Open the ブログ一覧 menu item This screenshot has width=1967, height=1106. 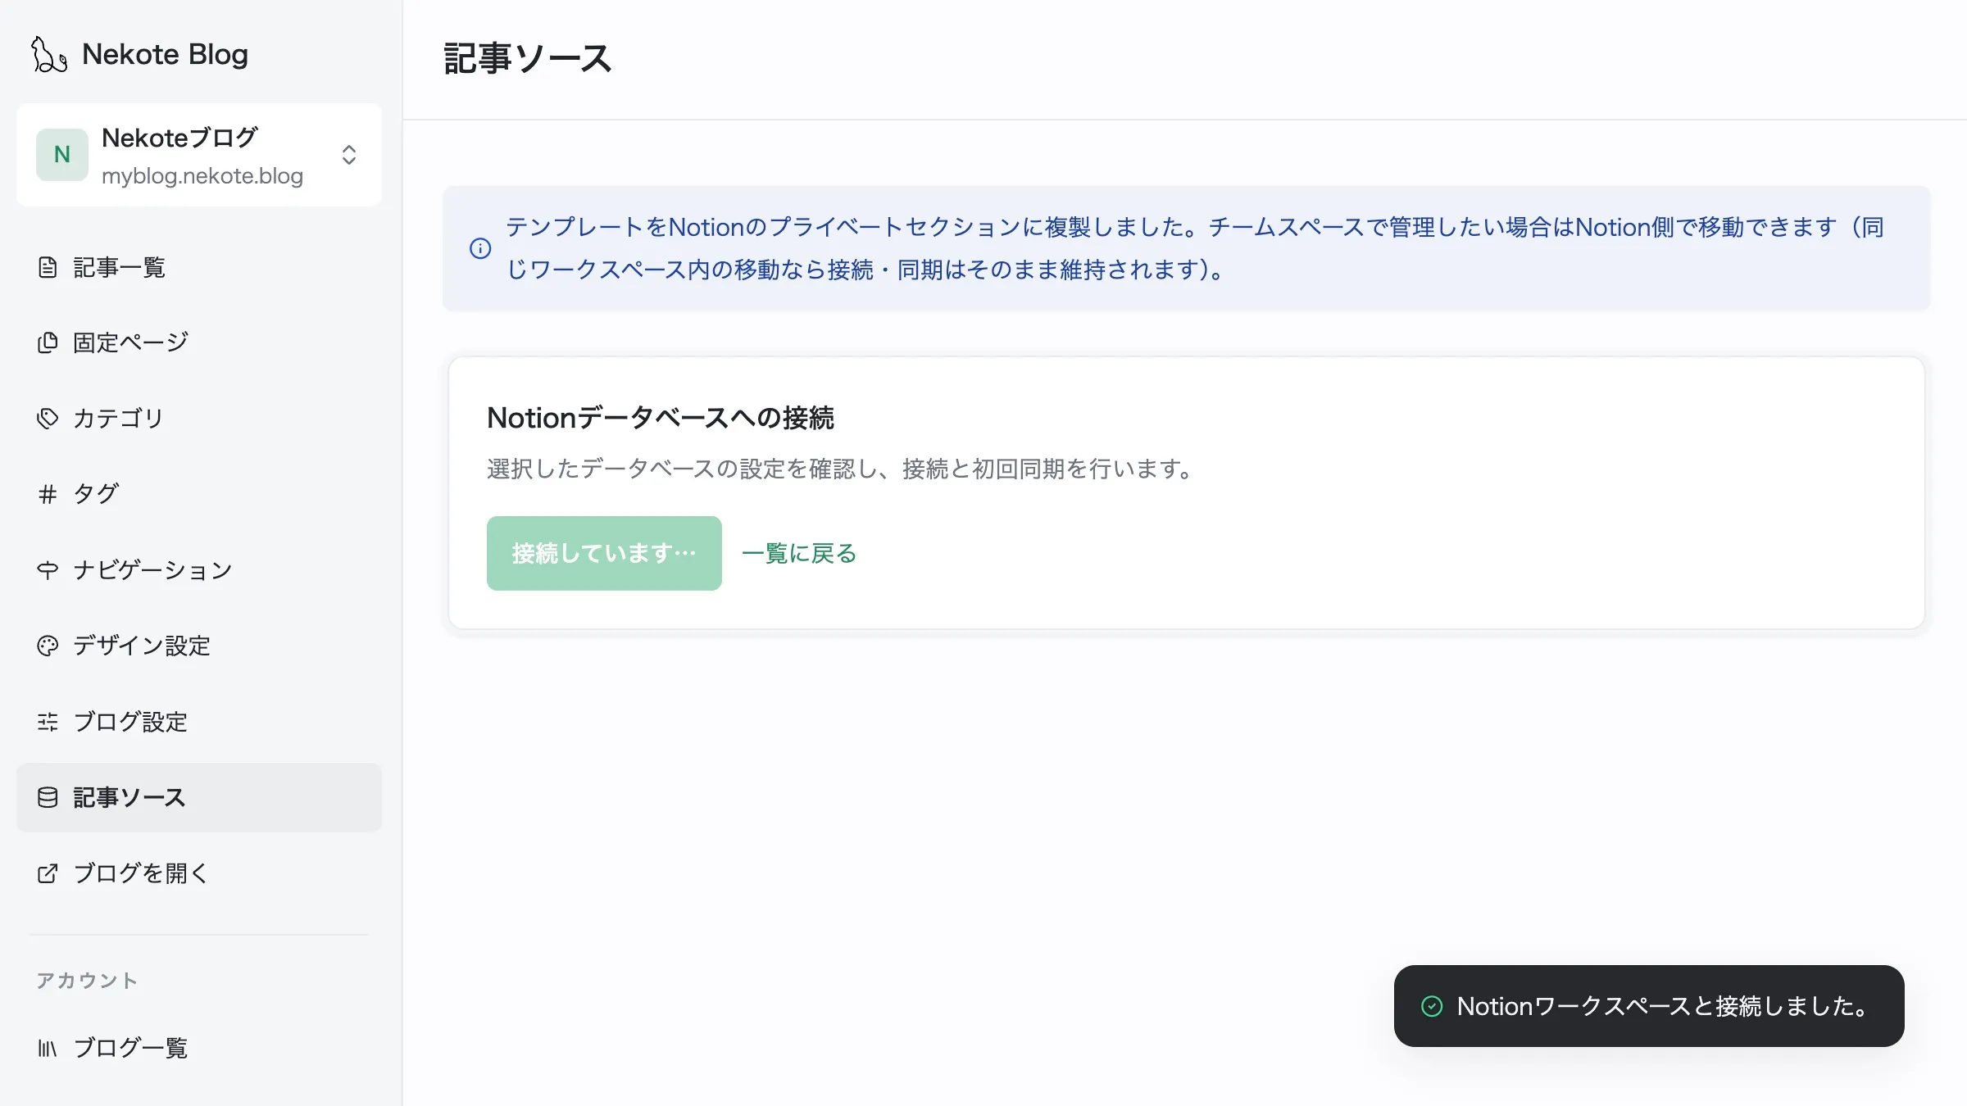pos(199,1048)
